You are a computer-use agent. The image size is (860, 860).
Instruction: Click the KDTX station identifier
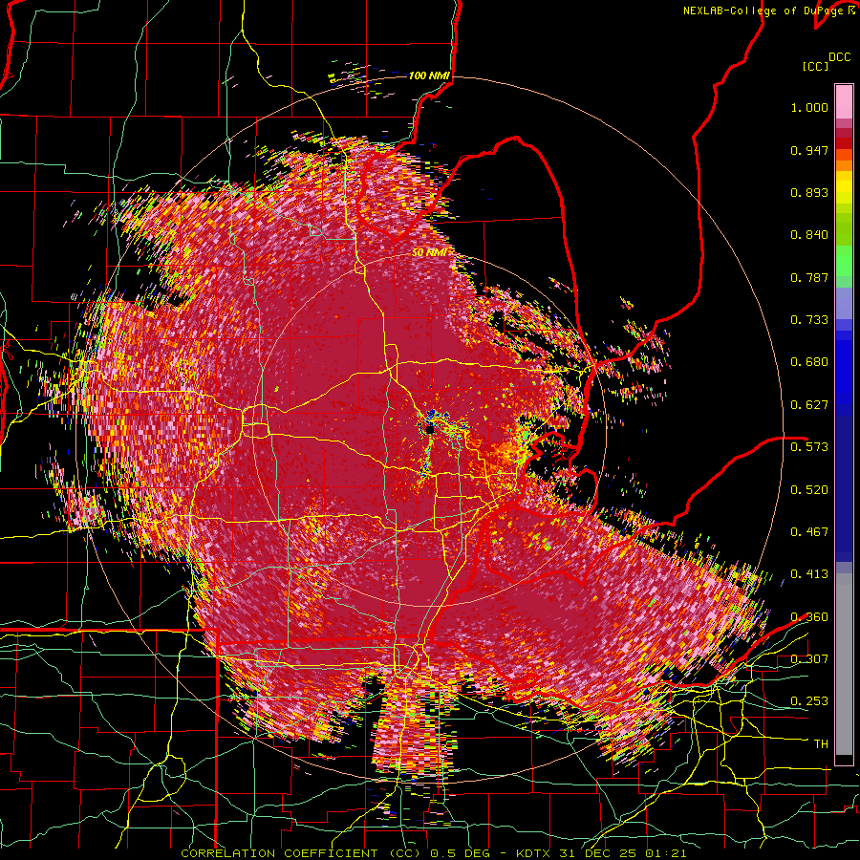tap(532, 853)
